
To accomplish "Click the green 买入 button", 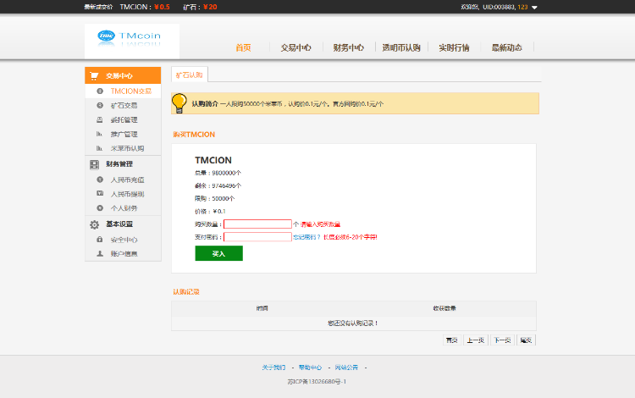I will coord(218,253).
